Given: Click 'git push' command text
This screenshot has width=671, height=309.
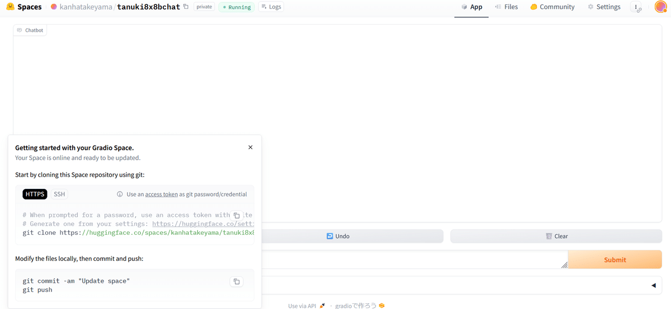Looking at the screenshot, I should 37,290.
